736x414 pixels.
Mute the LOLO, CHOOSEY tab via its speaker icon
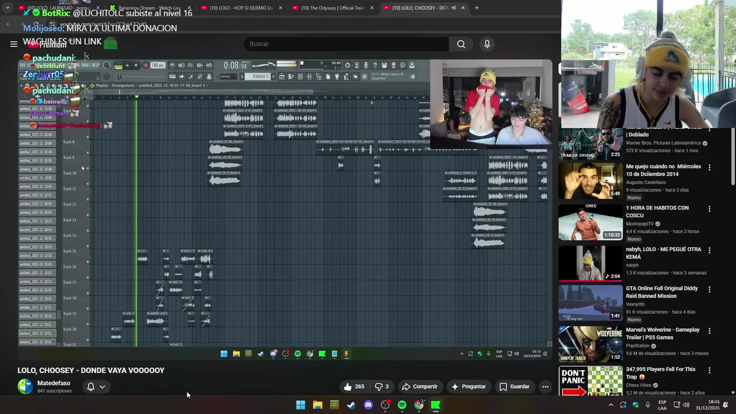[x=454, y=7]
